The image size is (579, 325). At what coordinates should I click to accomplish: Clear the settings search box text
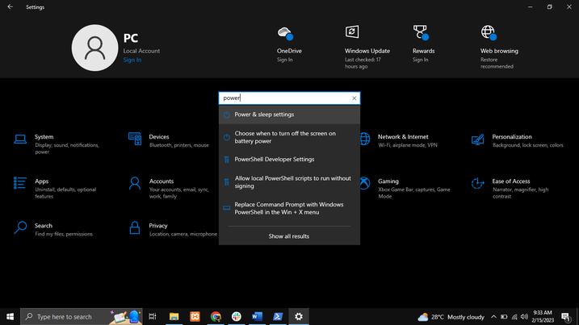click(355, 98)
